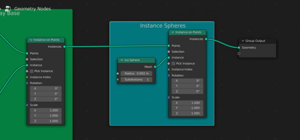
Task: Click Pick Instance socket in Instance Spheres frame
Action: (168, 64)
